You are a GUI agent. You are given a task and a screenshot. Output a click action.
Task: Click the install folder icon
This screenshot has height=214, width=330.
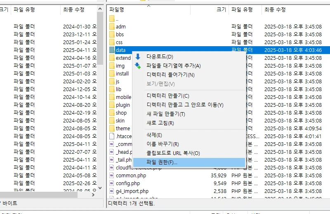coord(112,73)
